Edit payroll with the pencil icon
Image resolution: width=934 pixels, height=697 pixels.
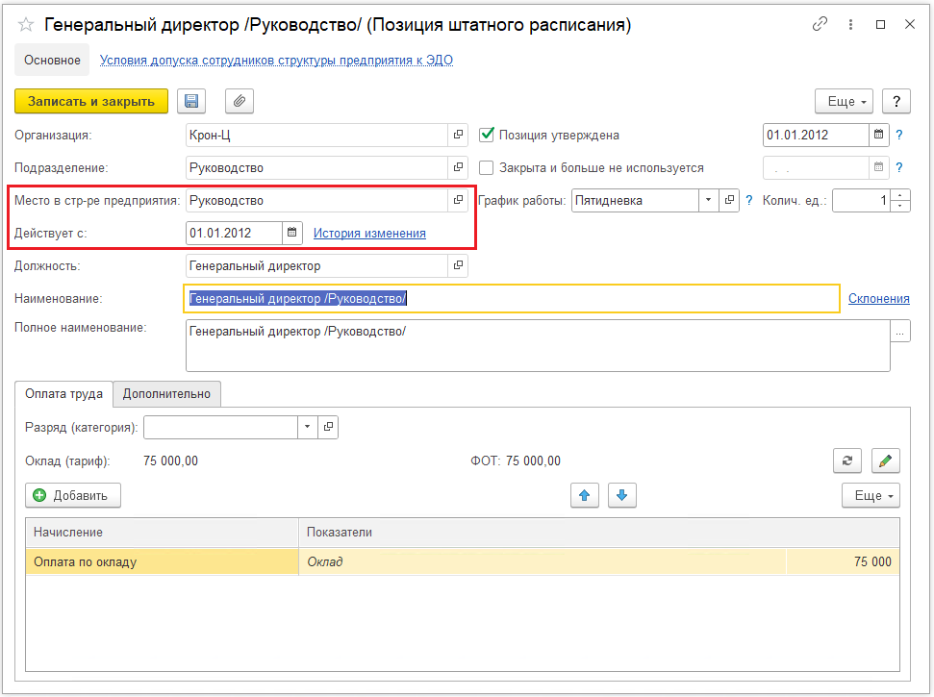[x=885, y=461]
